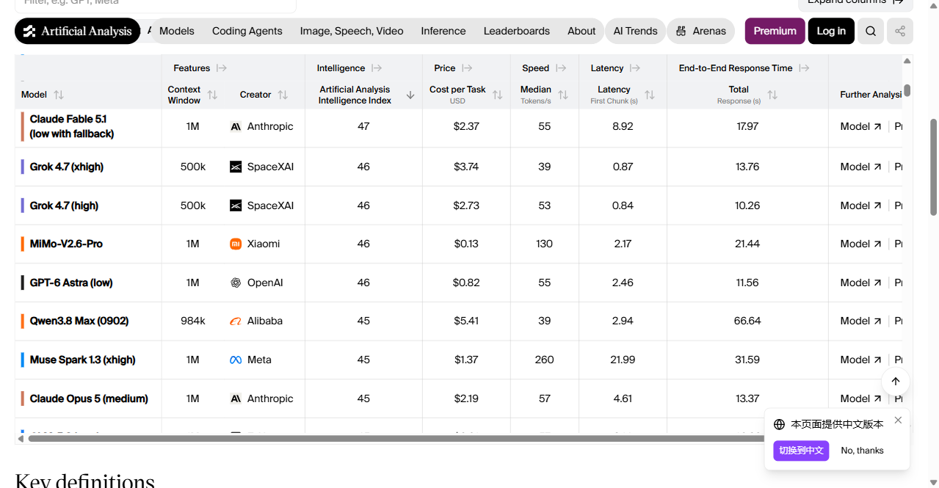939x488 pixels.
Task: Open Model link for GPT-6 Astra (low)
Action: (860, 283)
